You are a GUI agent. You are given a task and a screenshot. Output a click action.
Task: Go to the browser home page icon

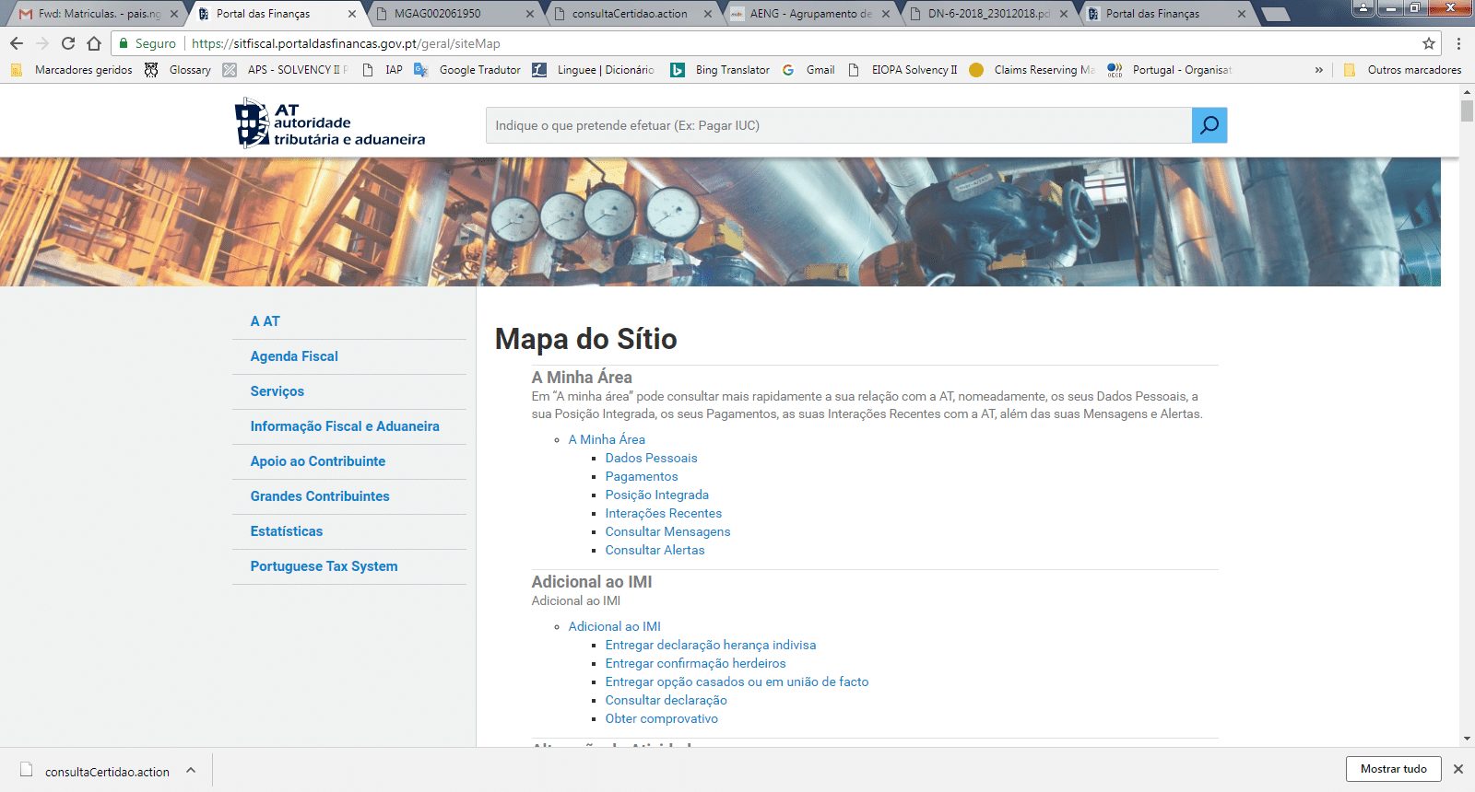point(94,43)
